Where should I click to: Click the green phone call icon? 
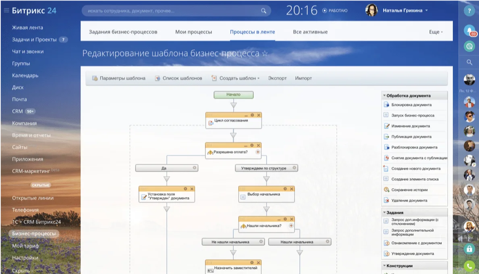tap(469, 266)
